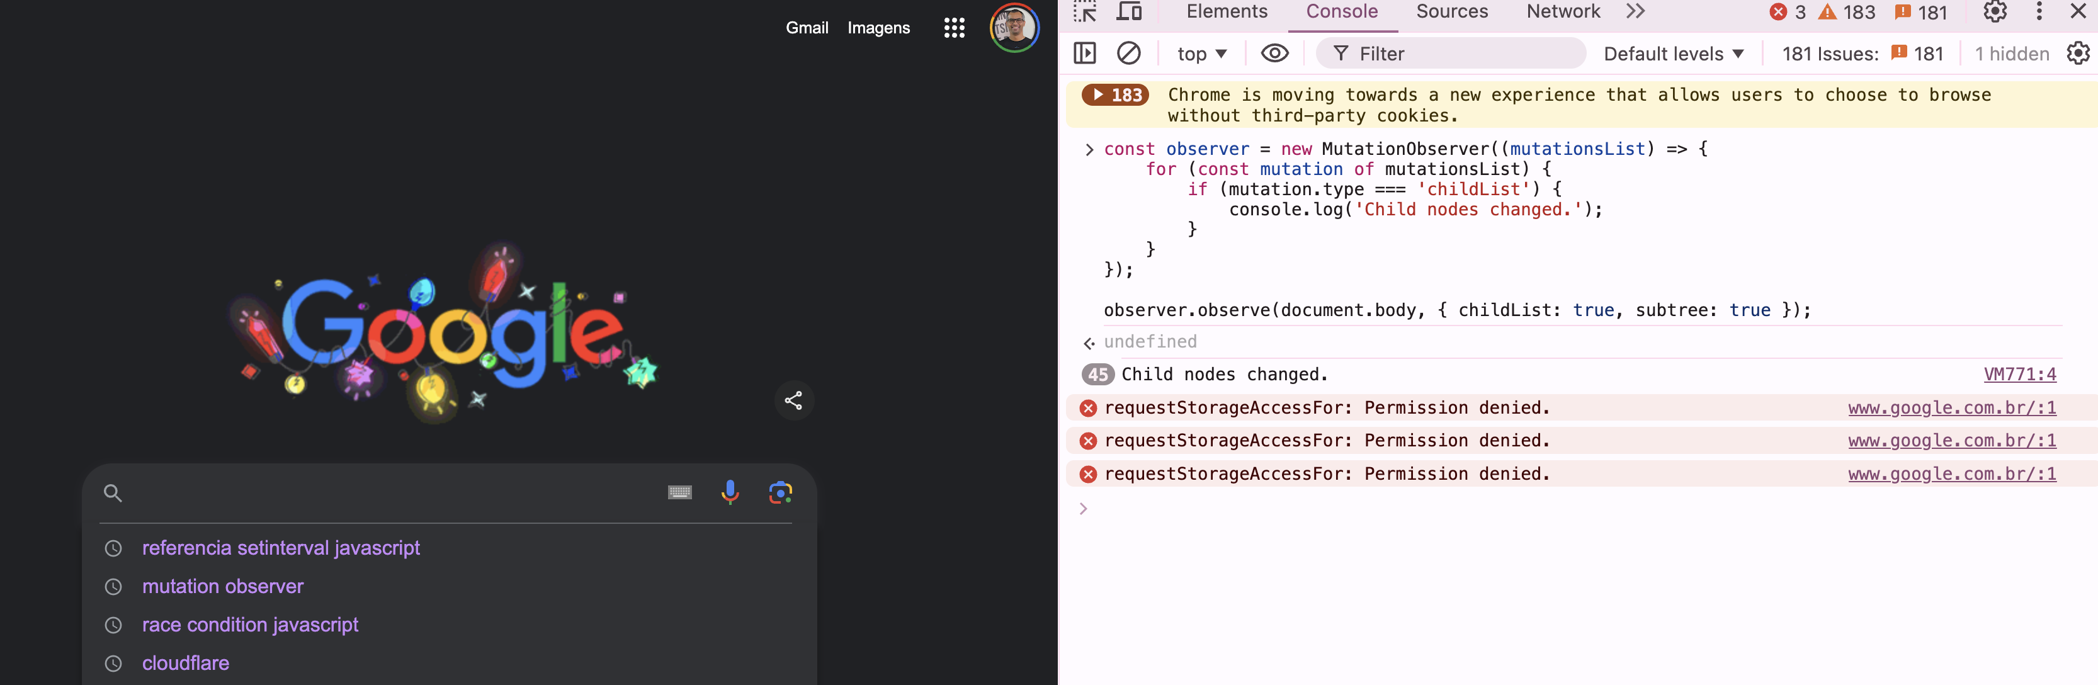The height and width of the screenshot is (685, 2098).
Task: Click the second Permission denied error message
Action: [1327, 441]
